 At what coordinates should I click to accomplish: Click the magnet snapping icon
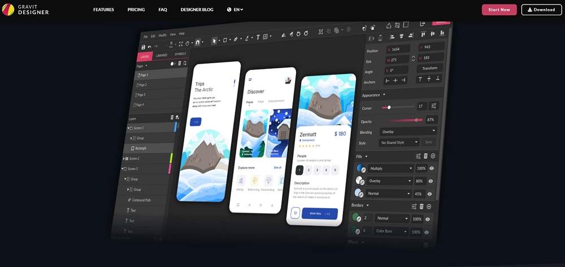(x=197, y=42)
